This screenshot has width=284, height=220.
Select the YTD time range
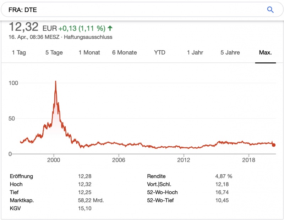(160, 52)
